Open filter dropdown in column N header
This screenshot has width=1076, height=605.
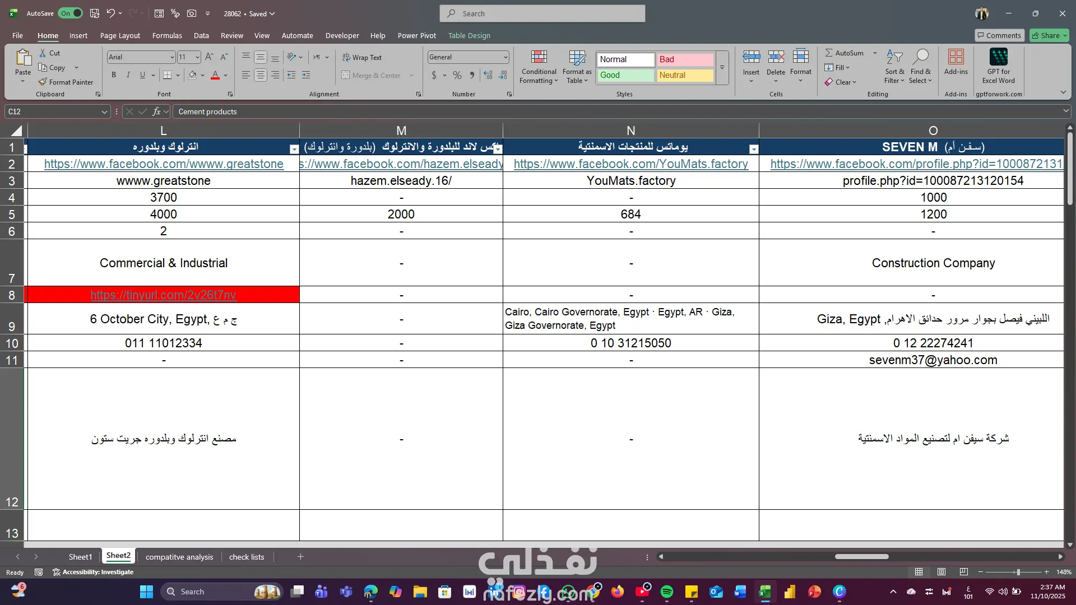[754, 149]
